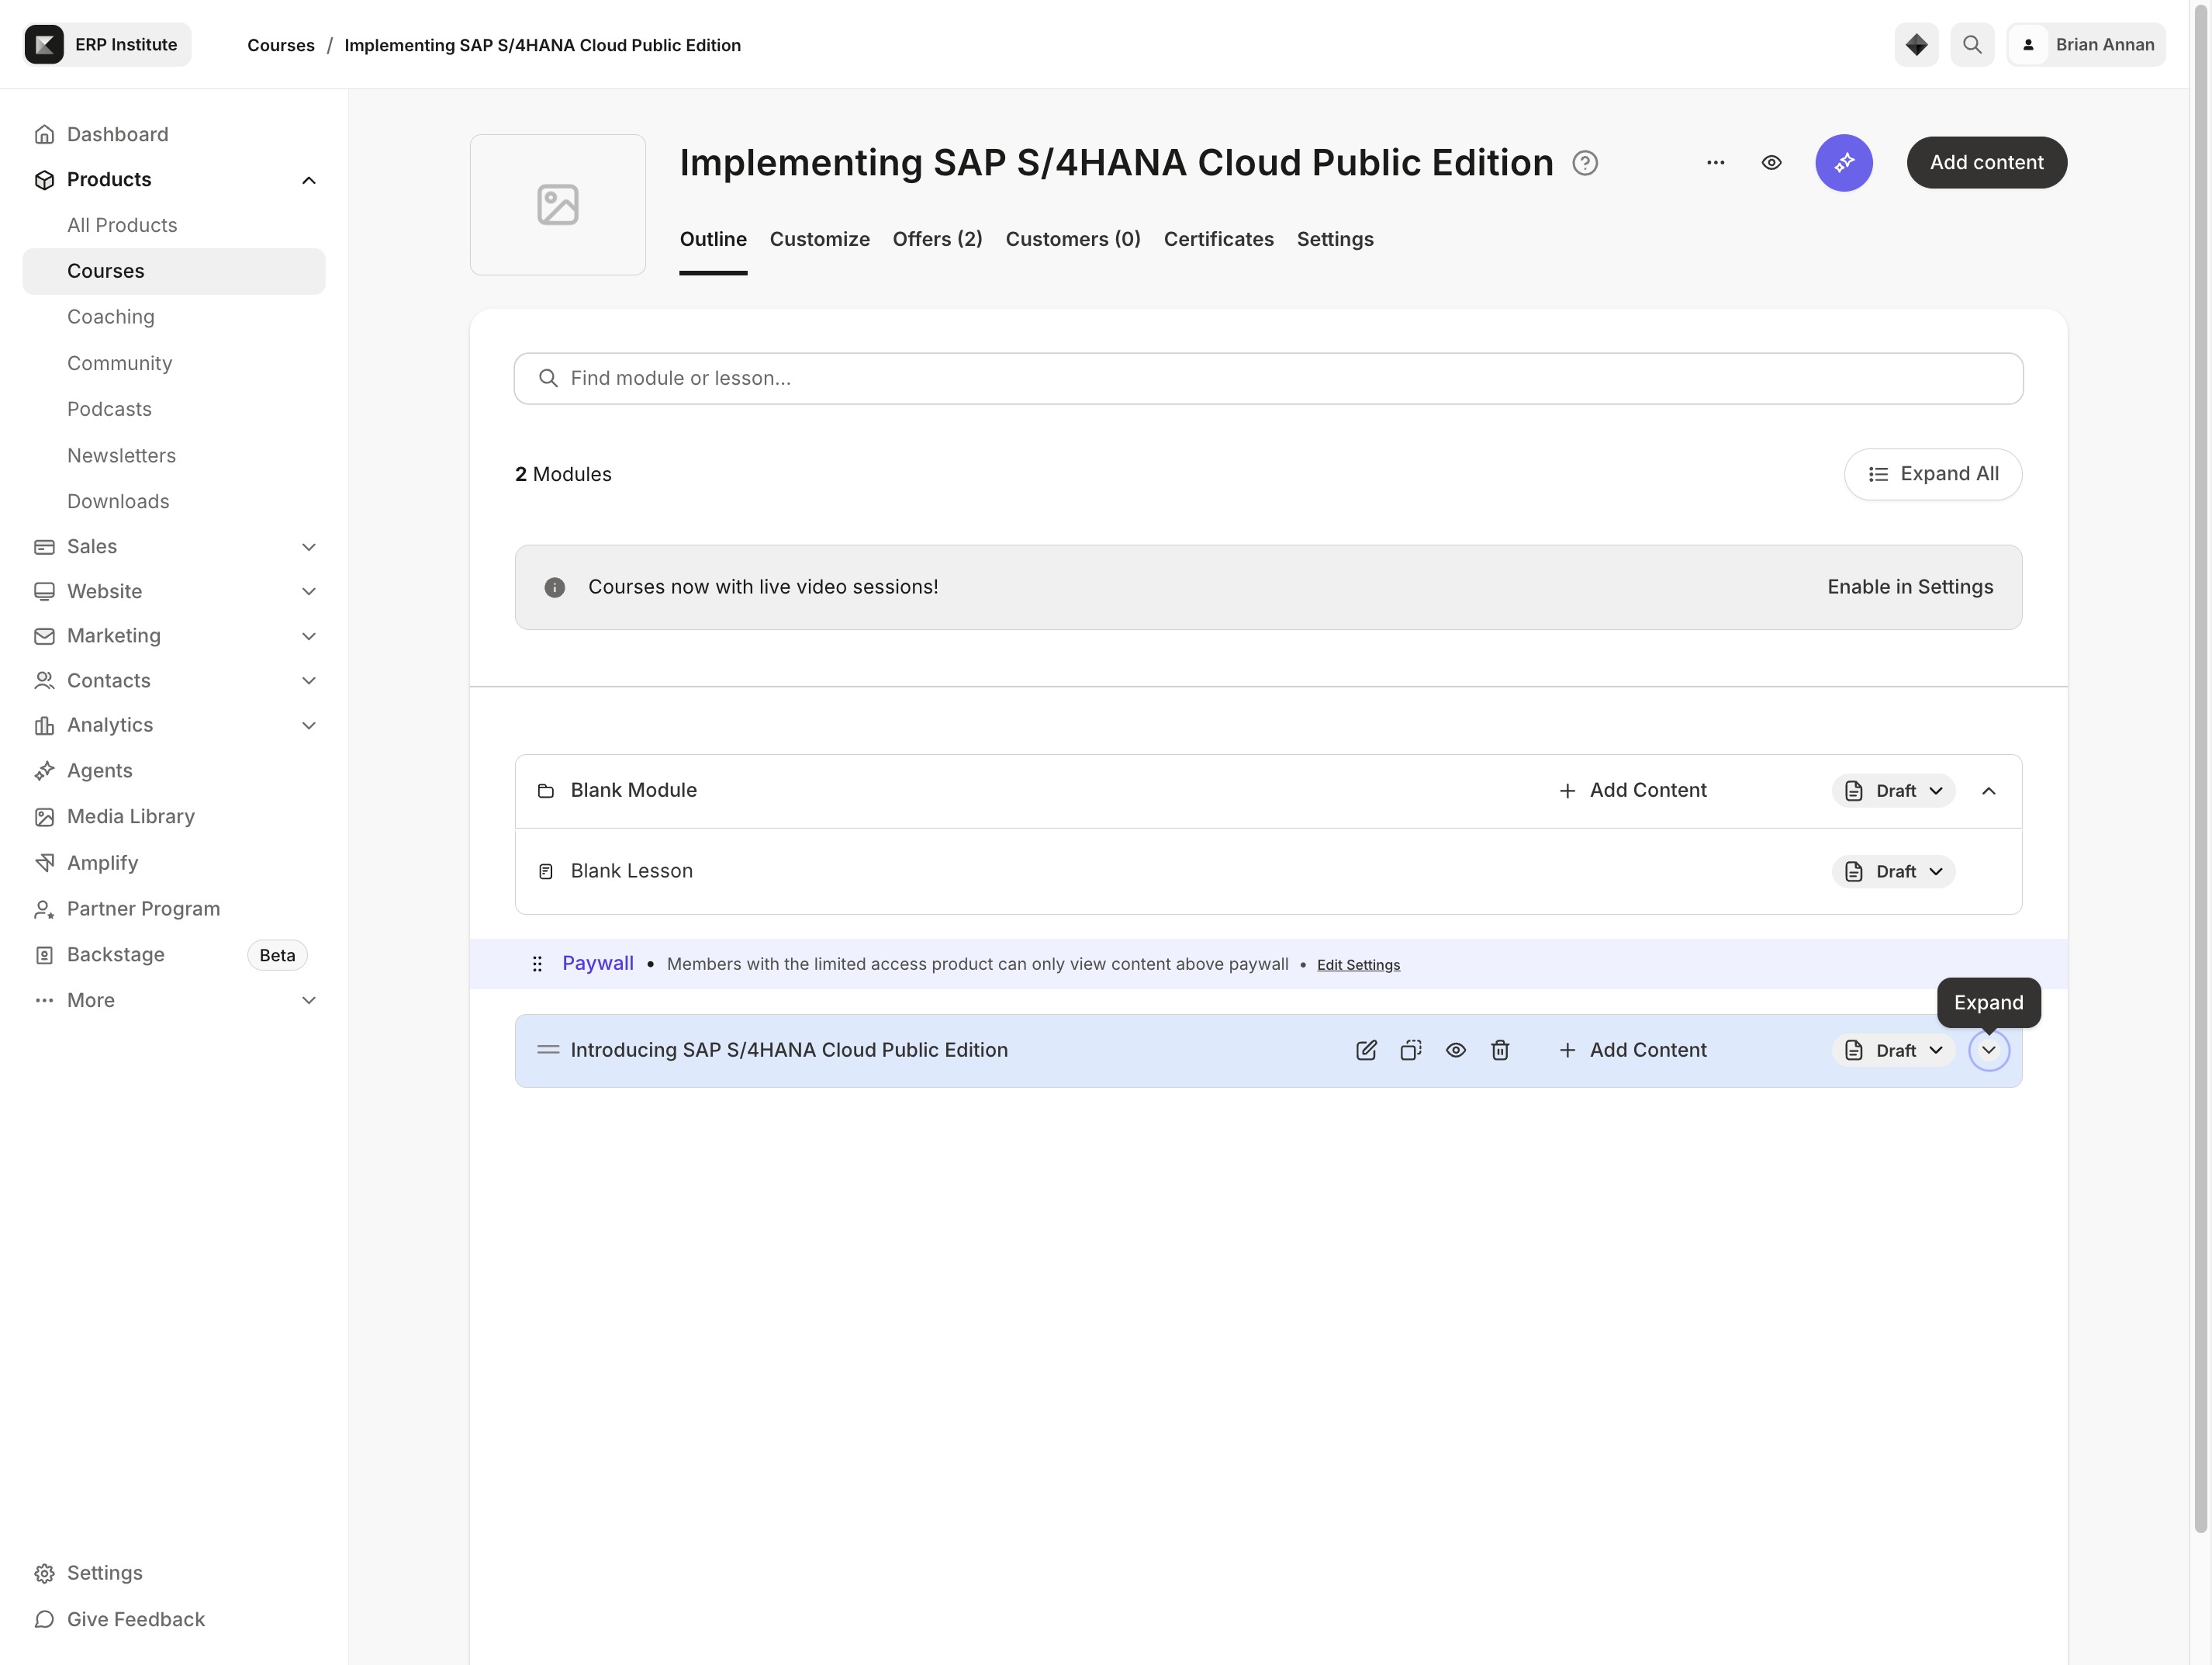Expand the More sidebar section
The height and width of the screenshot is (1665, 2212).
point(309,1001)
